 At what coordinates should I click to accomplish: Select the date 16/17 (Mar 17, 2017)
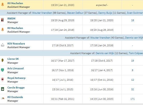[x=63, y=61]
